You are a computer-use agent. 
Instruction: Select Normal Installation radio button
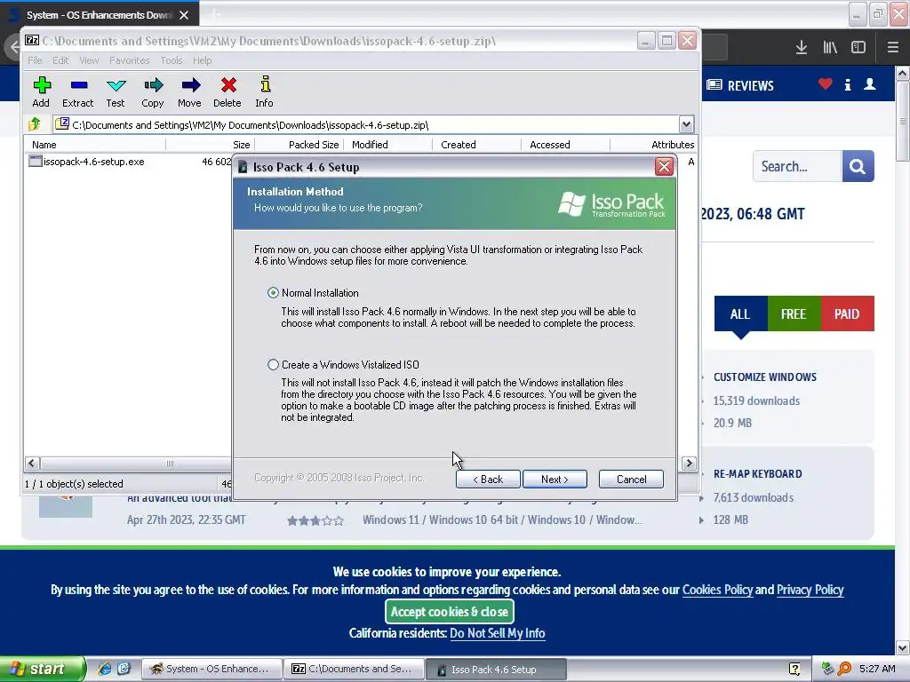pos(273,293)
